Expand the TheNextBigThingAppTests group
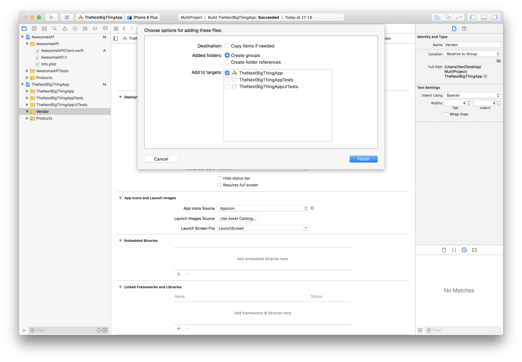Viewport: 522px width, 362px height. point(27,98)
